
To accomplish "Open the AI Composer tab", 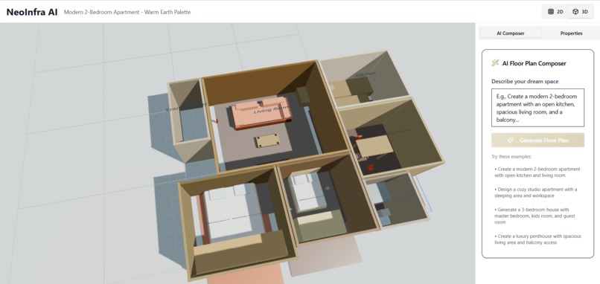I will point(511,33).
